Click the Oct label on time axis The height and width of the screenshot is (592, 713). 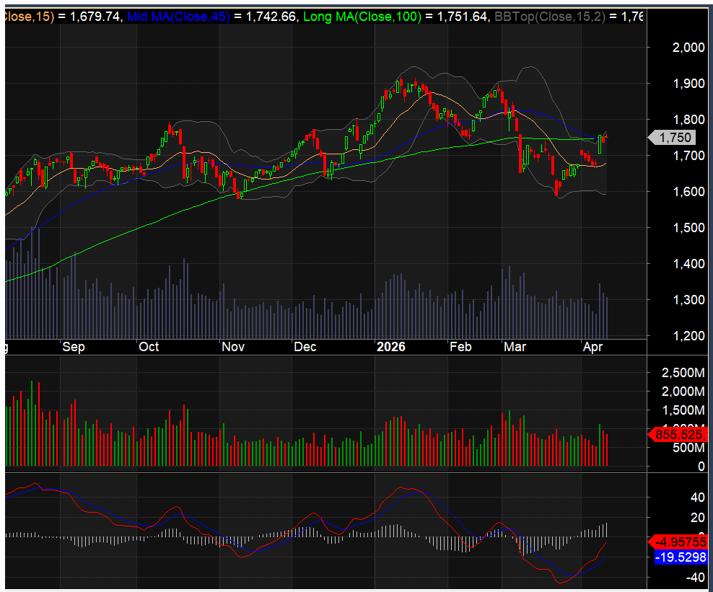click(148, 347)
